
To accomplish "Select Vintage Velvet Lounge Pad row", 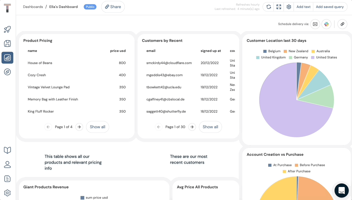I will [77, 87].
